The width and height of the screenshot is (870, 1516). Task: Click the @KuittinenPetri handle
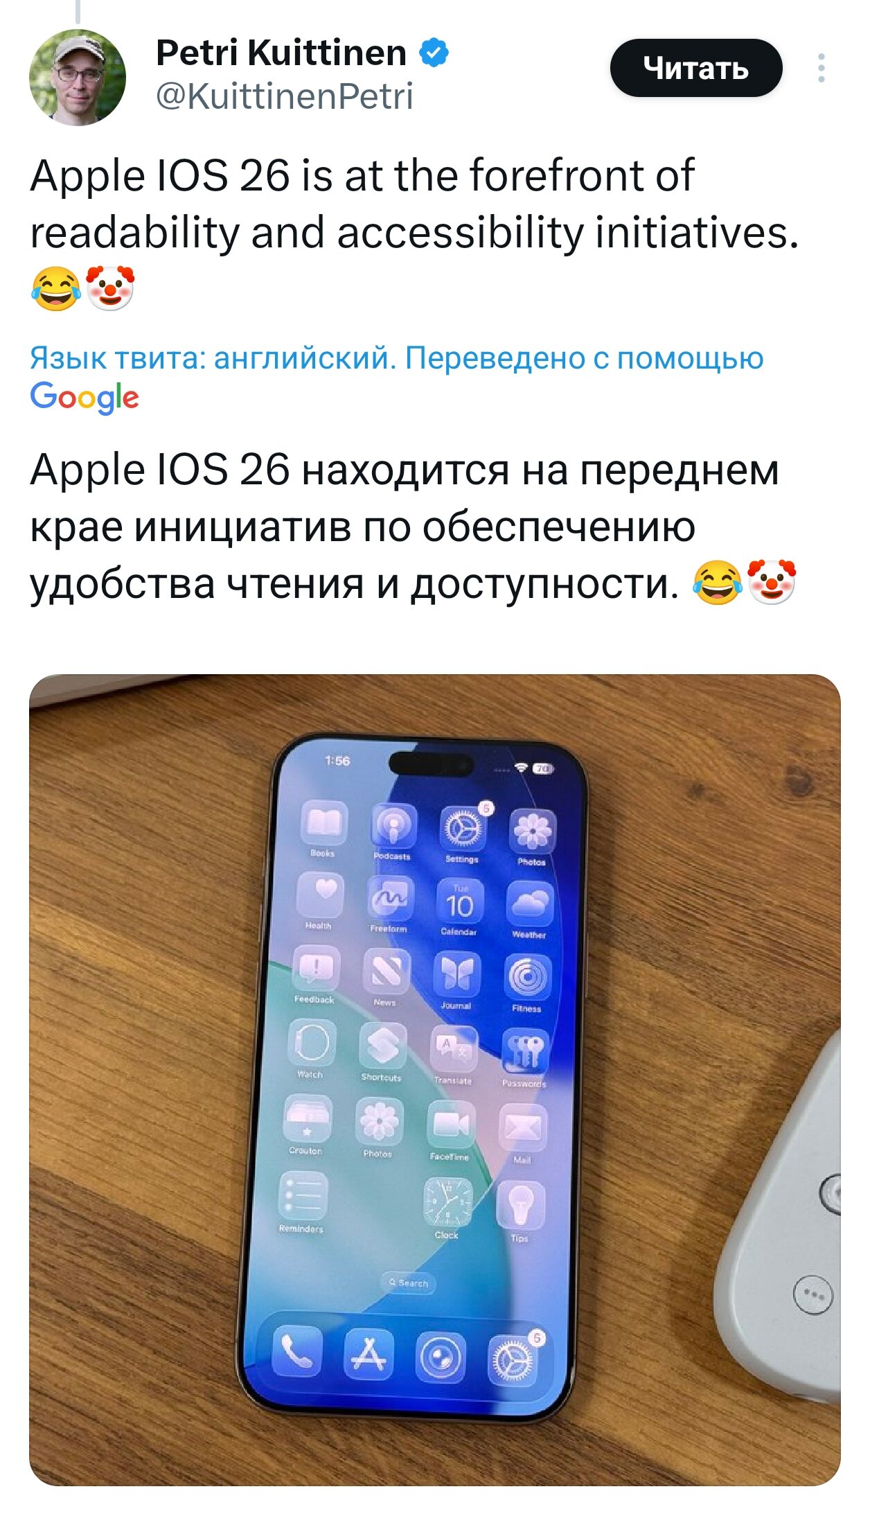coord(285,96)
